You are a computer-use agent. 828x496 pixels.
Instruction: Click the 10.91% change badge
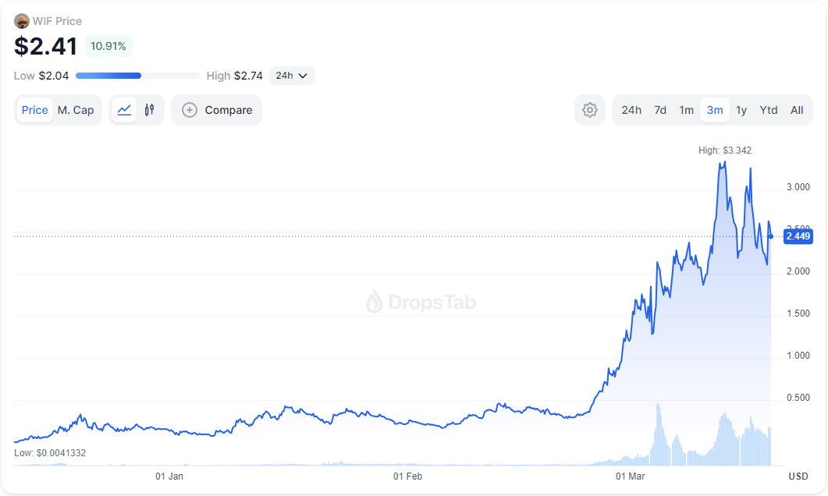pos(108,46)
